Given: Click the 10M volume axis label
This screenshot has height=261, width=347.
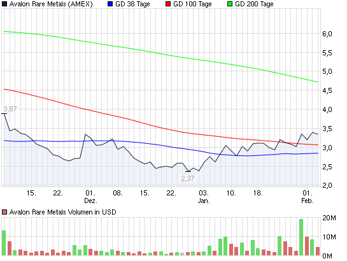Looking at the screenshot, I should [x=329, y=237].
